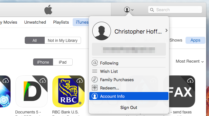Click the Redeem gift box icon
The width and height of the screenshot is (209, 116).
coord(95,88)
